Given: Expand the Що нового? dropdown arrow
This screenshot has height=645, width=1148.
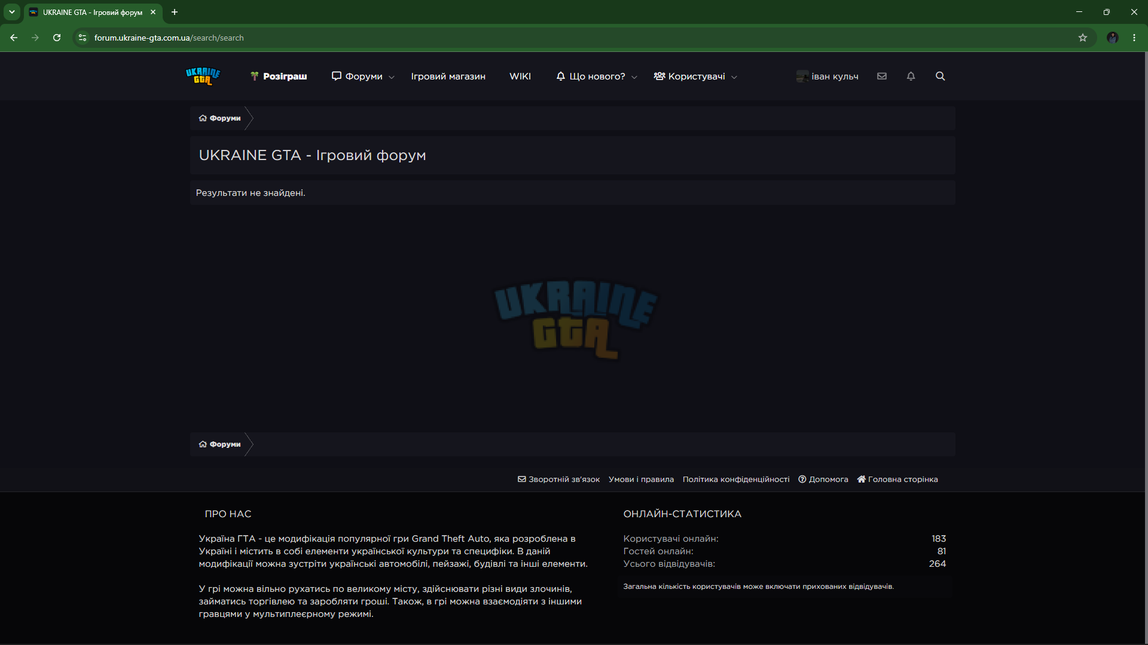Looking at the screenshot, I should pos(634,77).
